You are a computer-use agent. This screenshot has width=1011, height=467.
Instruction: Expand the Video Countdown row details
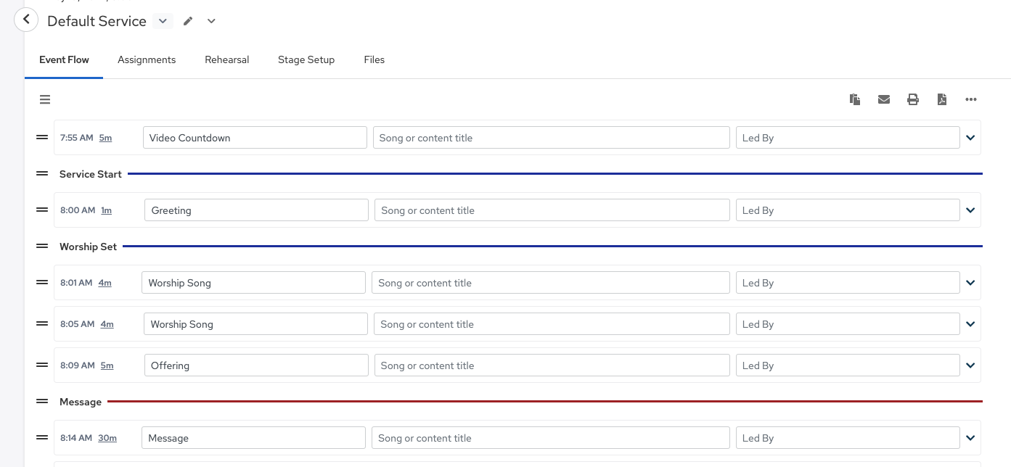(970, 138)
